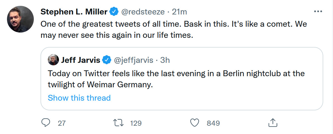333x134 pixels.
Task: Retweet this tweet via the arrows icon
Action: [119, 123]
